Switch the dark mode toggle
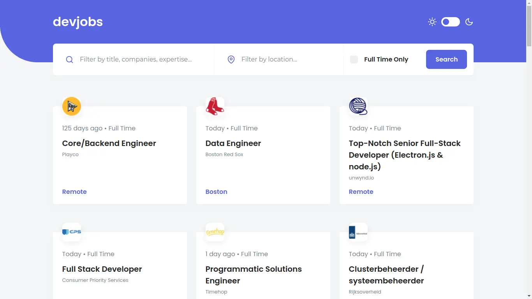 pyautogui.click(x=450, y=22)
